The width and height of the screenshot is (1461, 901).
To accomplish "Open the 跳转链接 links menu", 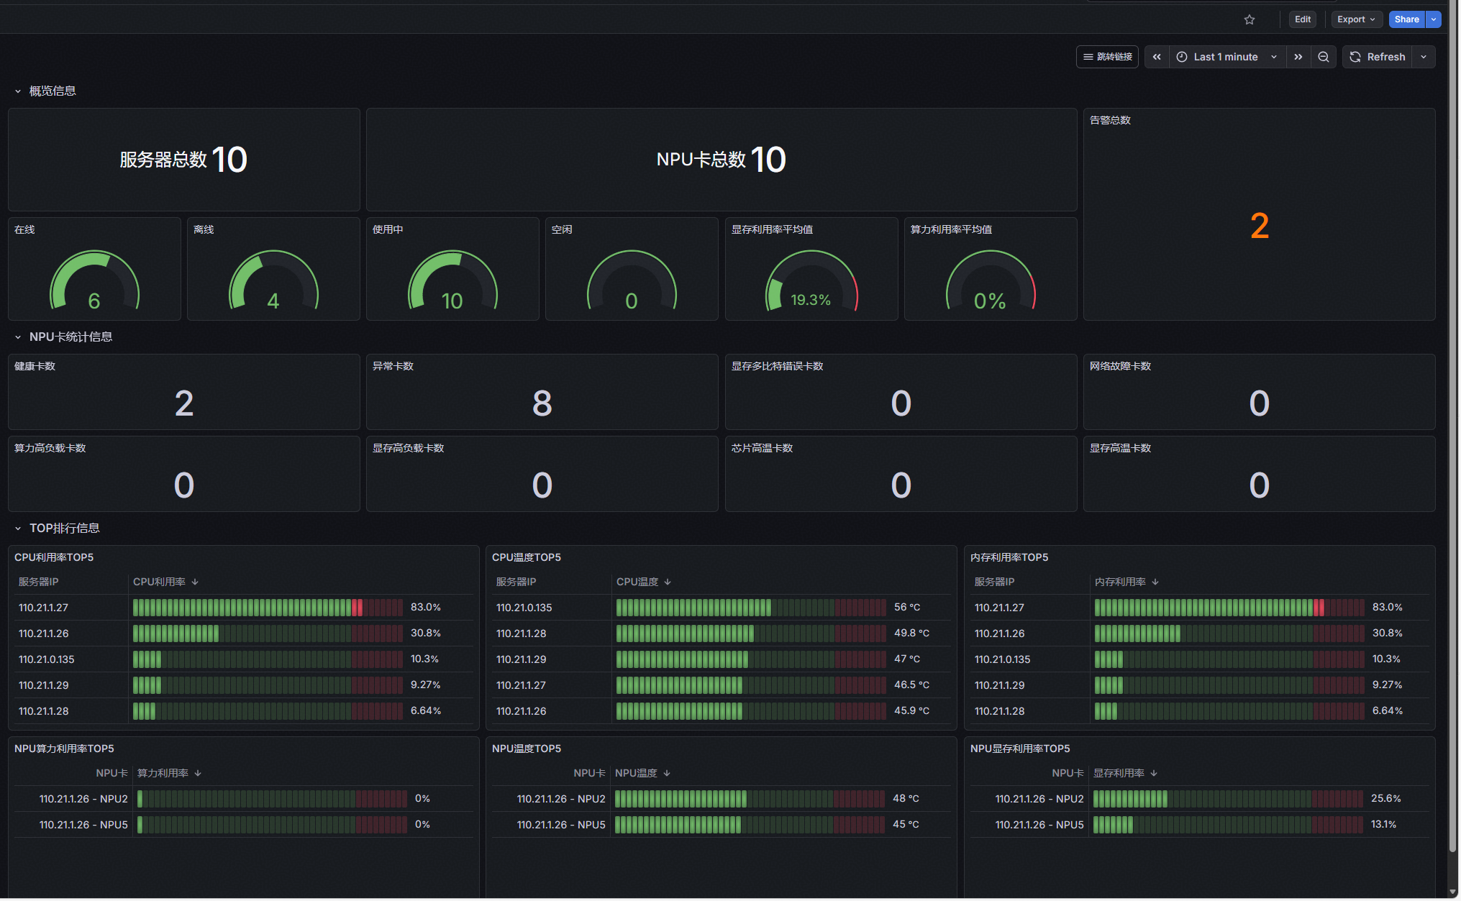I will (1107, 57).
